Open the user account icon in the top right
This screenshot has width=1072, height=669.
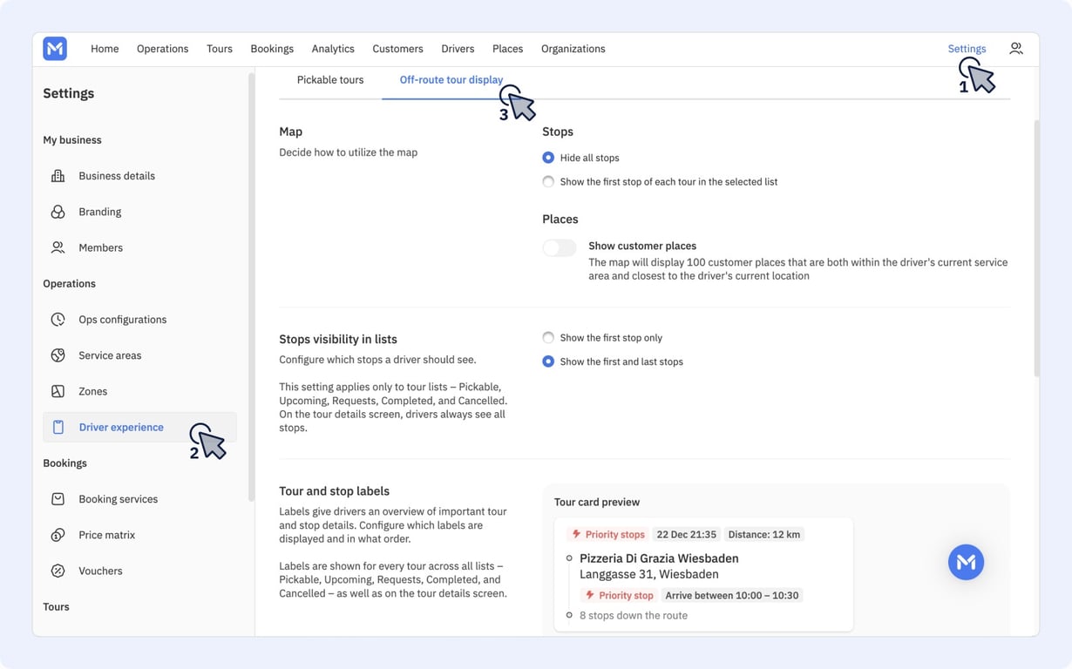pos(1016,49)
